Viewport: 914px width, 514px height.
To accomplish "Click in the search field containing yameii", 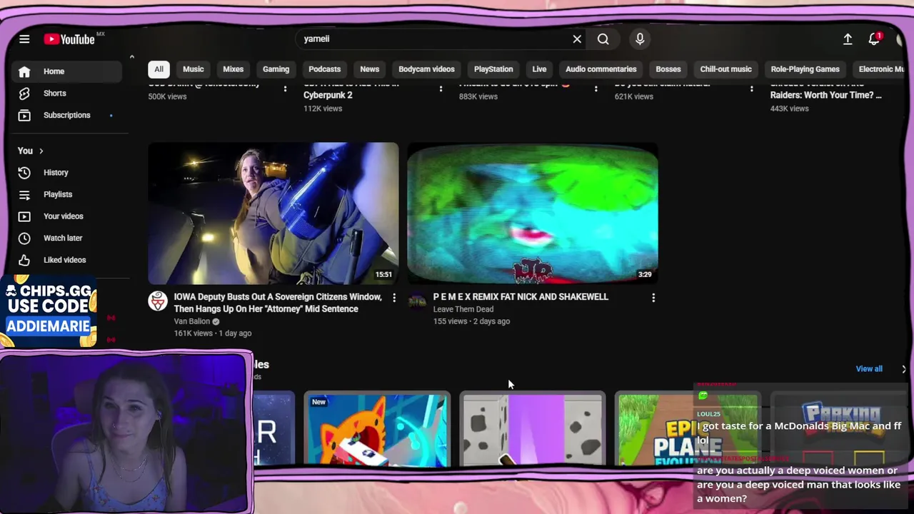I will tap(432, 39).
